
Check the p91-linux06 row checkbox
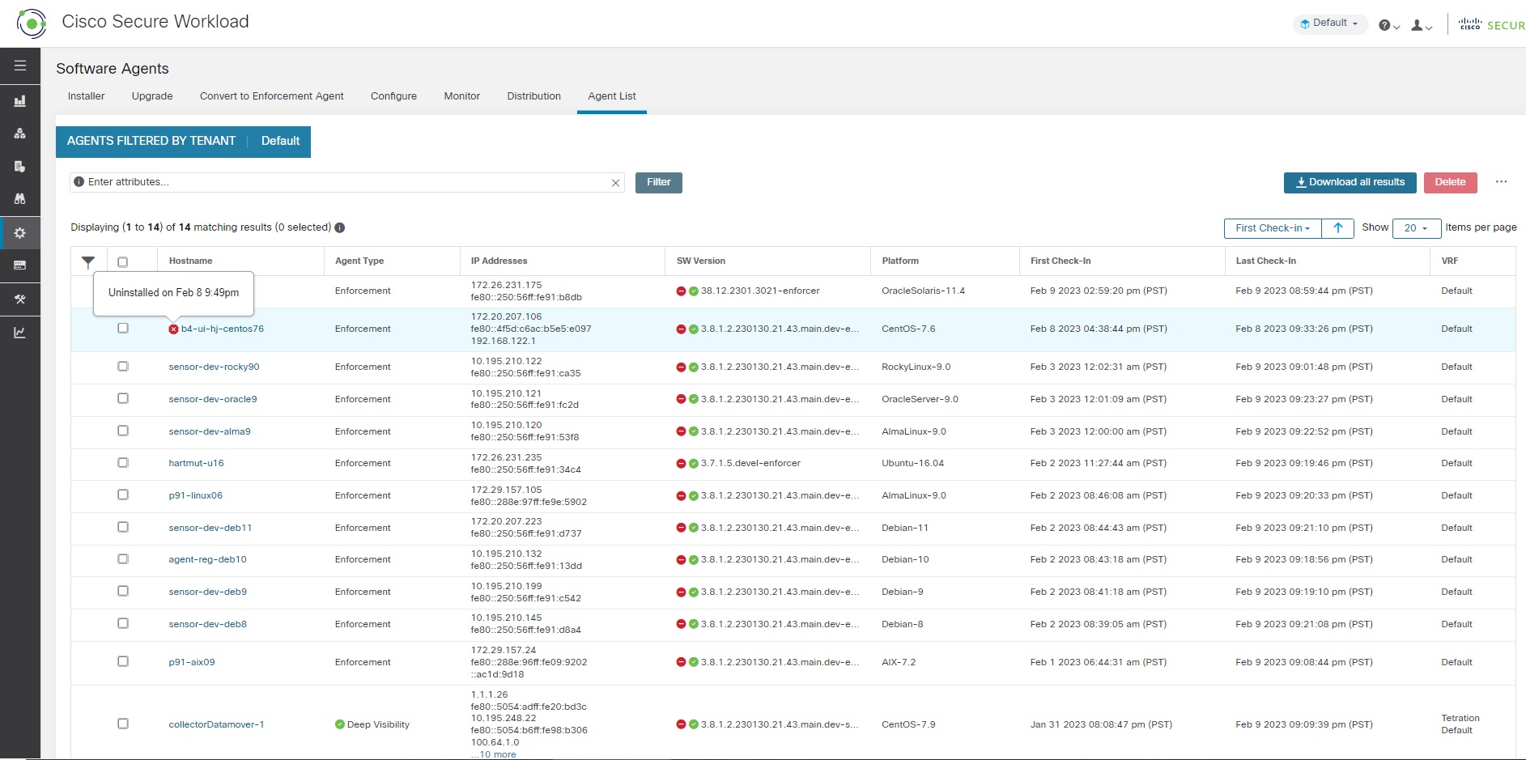click(x=123, y=495)
